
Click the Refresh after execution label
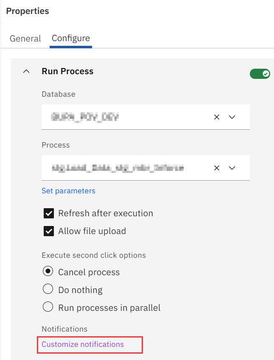click(x=106, y=213)
